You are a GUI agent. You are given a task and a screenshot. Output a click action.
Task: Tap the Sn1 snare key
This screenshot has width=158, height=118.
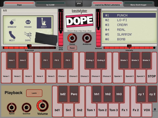(x=68, y=110)
